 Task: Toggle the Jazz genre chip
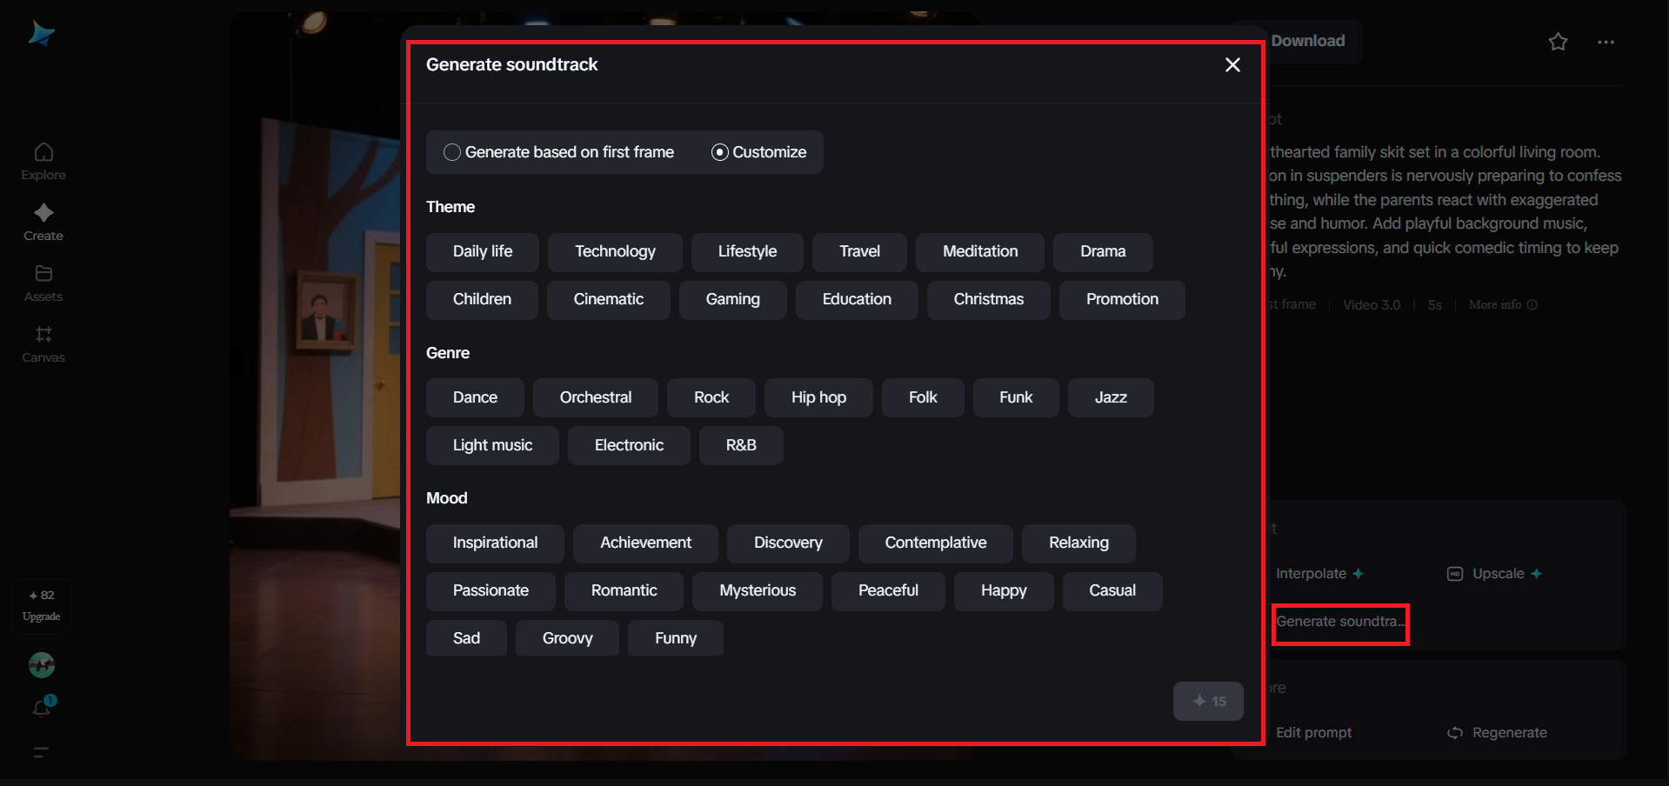tap(1110, 397)
